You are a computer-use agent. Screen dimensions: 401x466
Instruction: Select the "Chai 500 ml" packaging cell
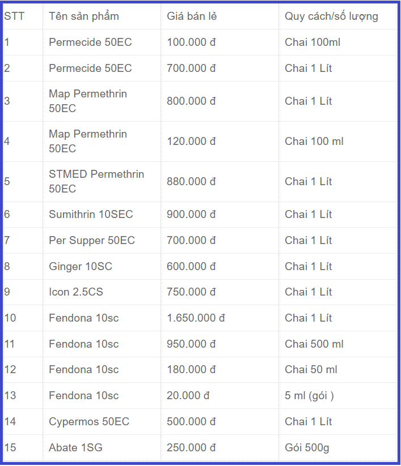click(314, 344)
